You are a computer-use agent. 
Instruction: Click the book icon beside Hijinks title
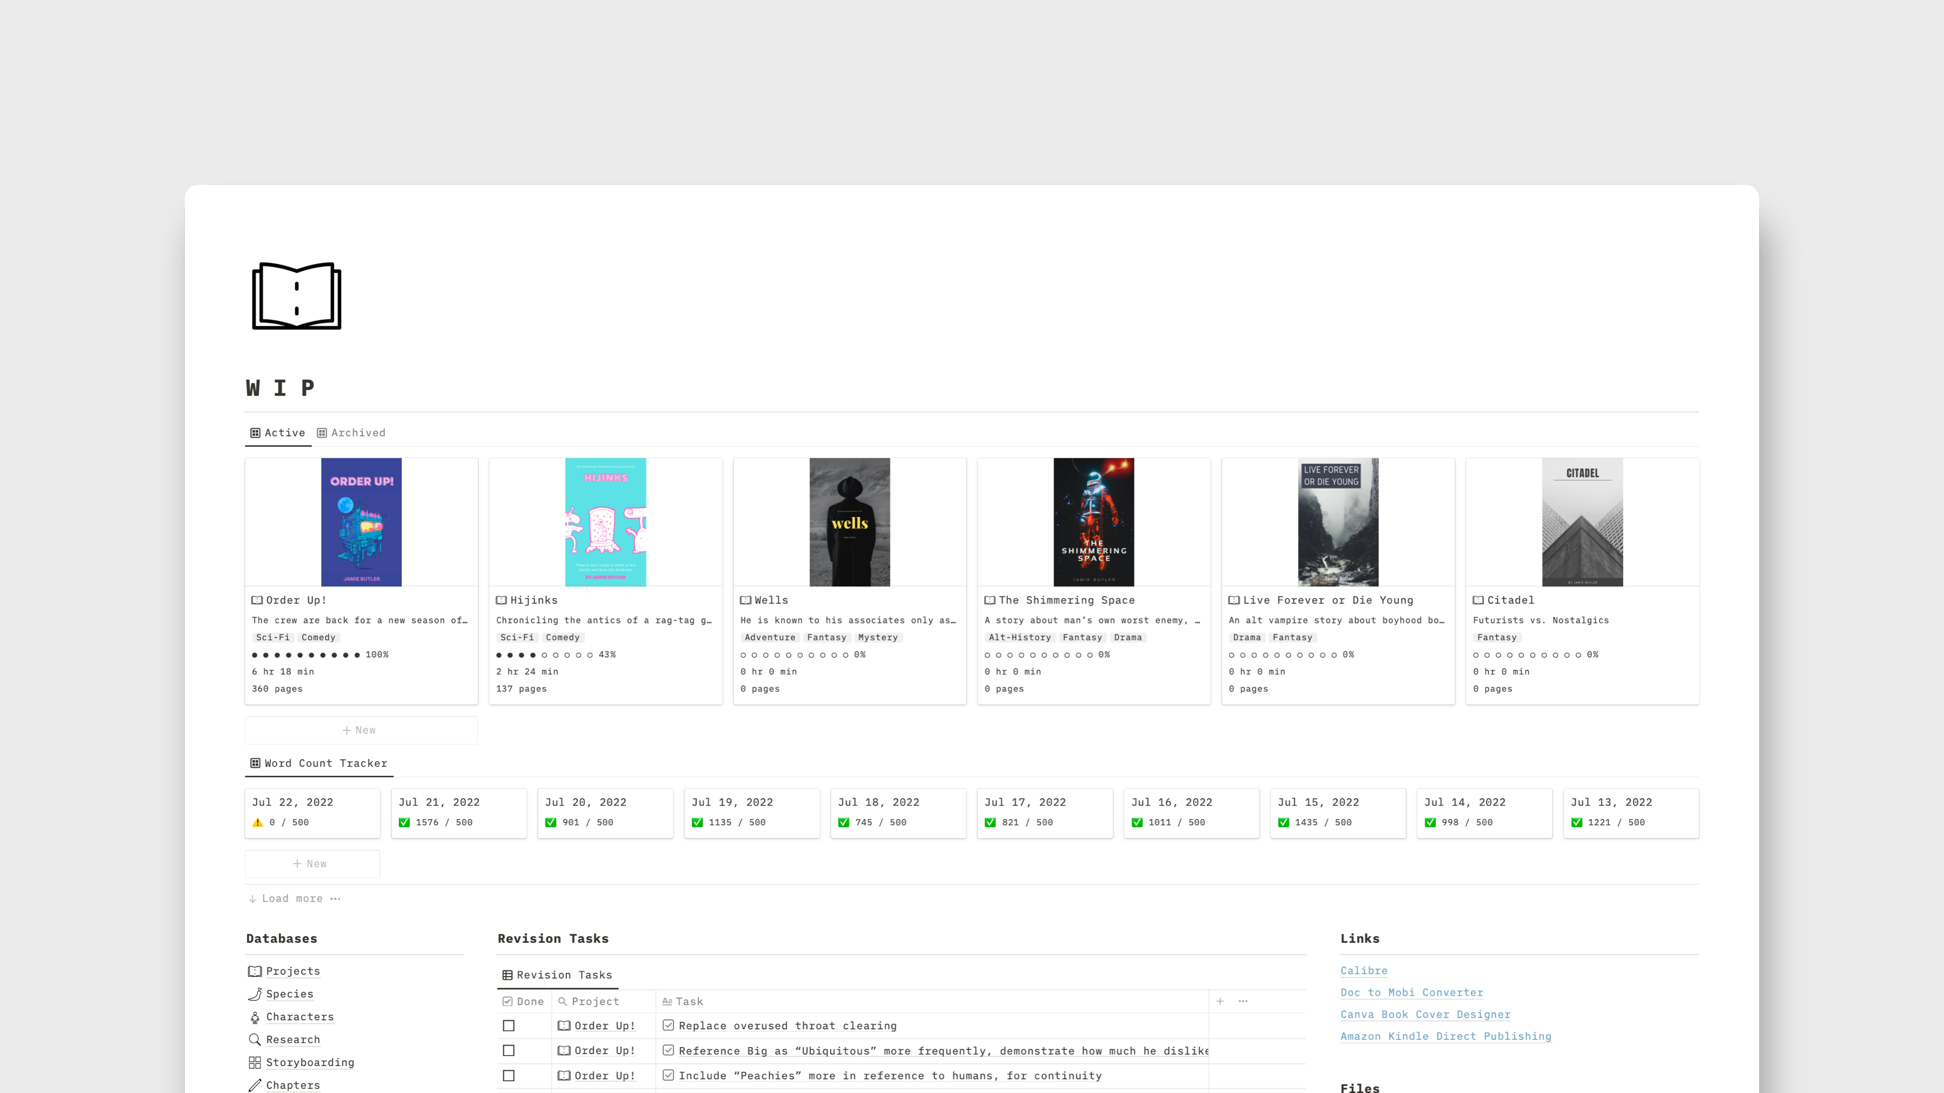tap(501, 600)
